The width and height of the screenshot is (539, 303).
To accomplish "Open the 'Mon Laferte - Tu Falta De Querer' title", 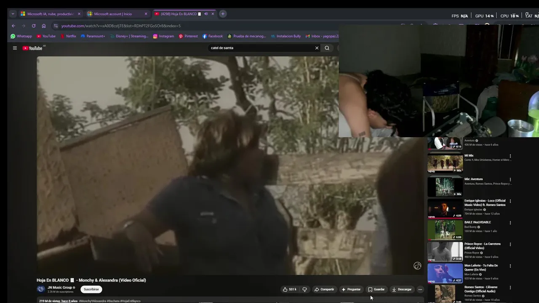I will click(481, 268).
